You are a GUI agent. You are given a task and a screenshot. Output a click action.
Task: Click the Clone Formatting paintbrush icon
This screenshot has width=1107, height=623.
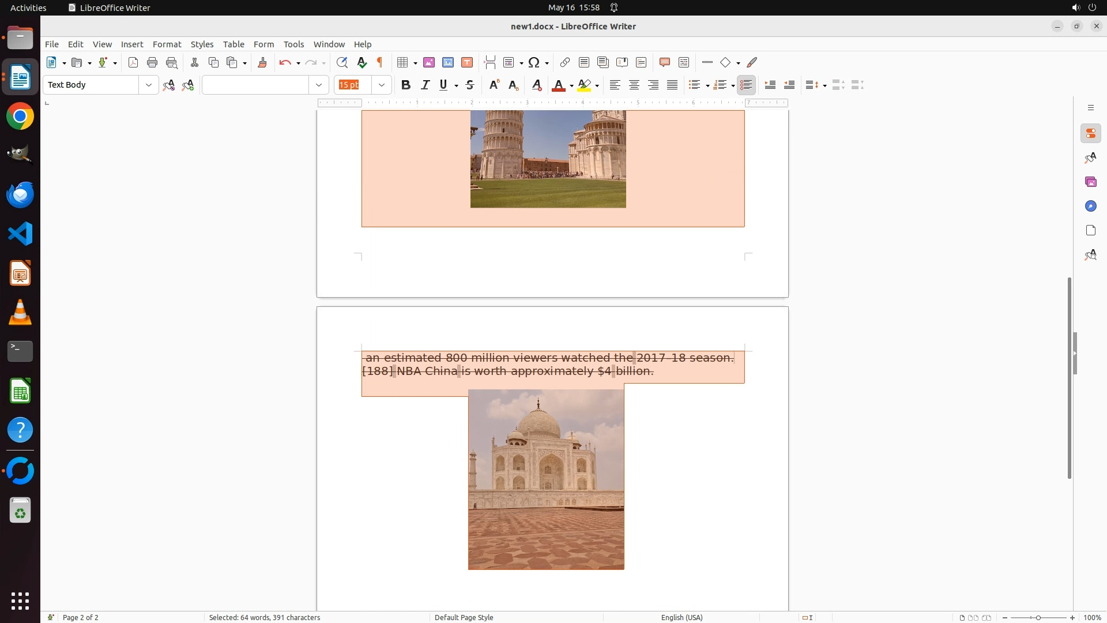pyautogui.click(x=262, y=62)
